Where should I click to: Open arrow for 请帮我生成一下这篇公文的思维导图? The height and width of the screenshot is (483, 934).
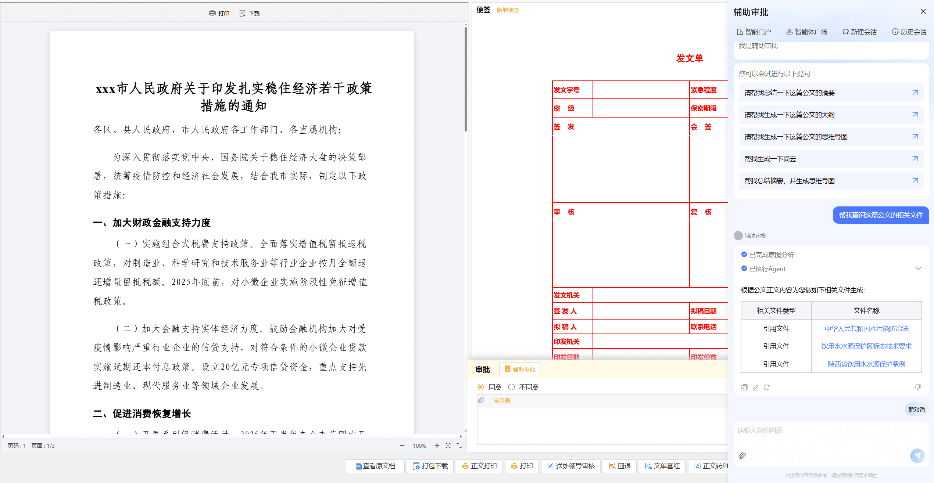point(915,137)
